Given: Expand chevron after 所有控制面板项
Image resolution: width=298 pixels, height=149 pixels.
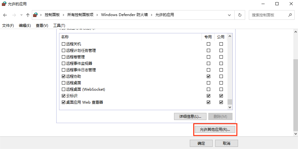Looking at the screenshot, I should (97, 15).
